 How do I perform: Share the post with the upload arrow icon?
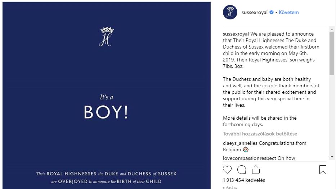(x=256, y=170)
